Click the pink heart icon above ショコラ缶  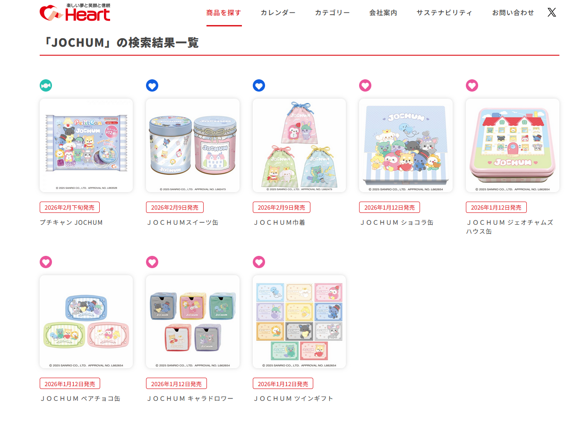tap(365, 85)
